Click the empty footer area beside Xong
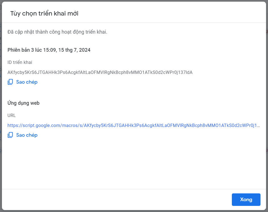 click(116, 199)
